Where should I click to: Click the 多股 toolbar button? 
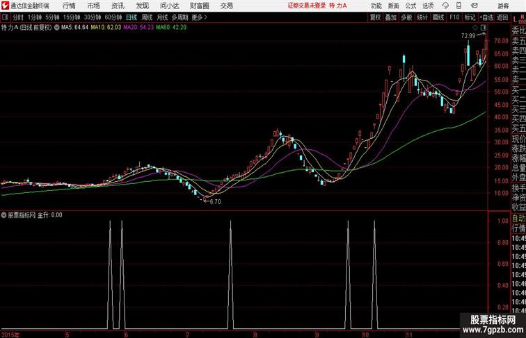pos(406,17)
